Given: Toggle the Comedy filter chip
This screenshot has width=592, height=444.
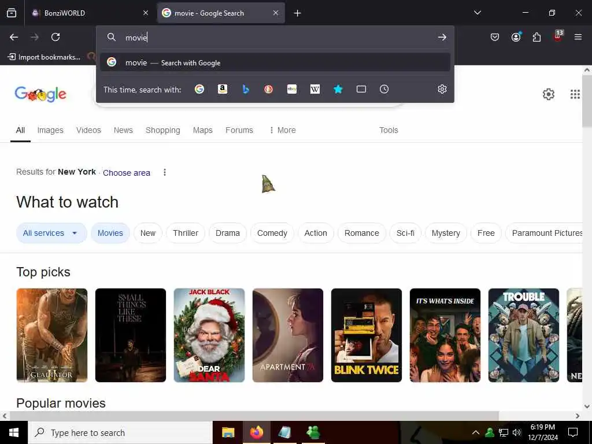Looking at the screenshot, I should tap(272, 233).
